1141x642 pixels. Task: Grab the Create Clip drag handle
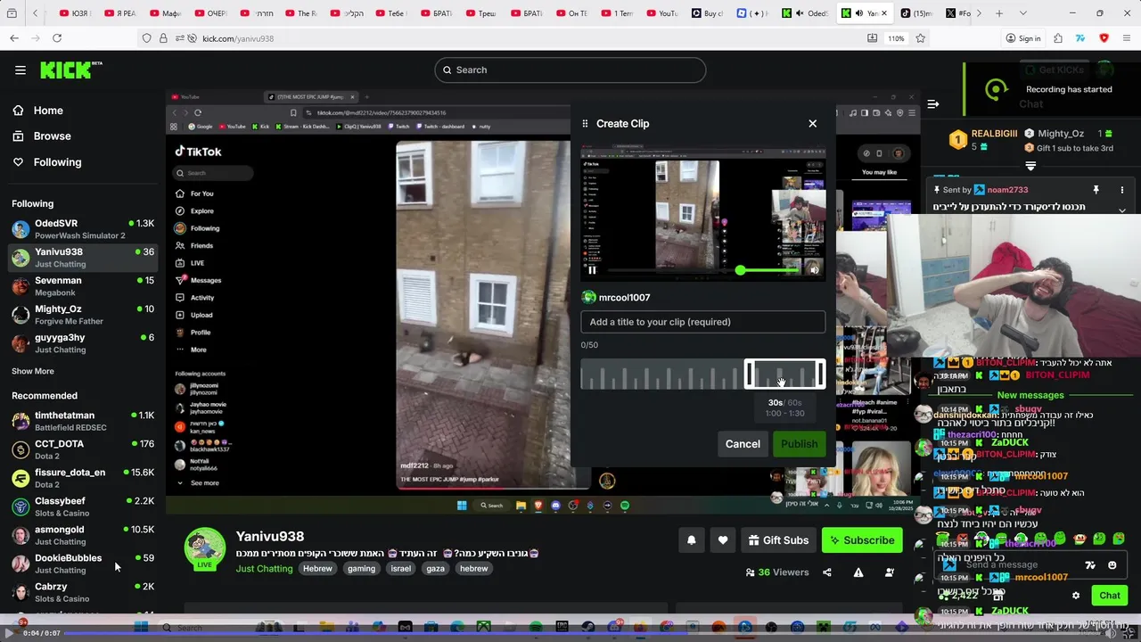(585, 123)
